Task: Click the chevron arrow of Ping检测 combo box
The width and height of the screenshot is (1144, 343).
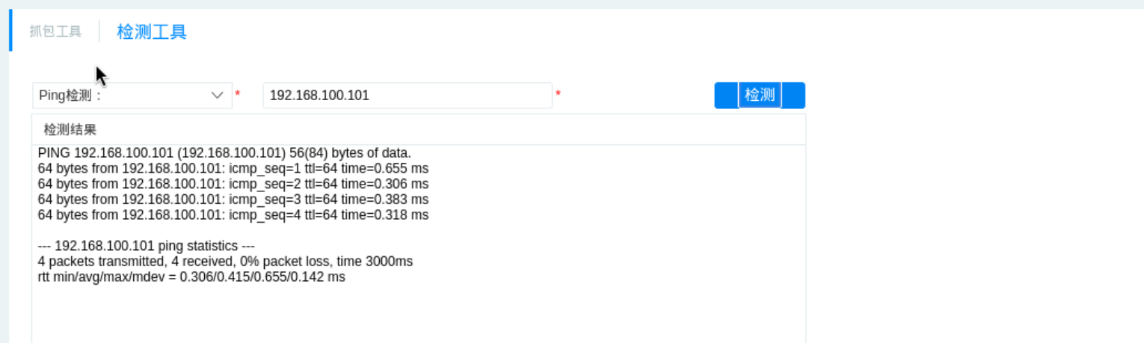Action: click(218, 96)
